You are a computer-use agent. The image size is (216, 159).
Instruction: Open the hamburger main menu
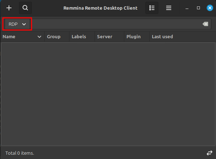(169, 8)
